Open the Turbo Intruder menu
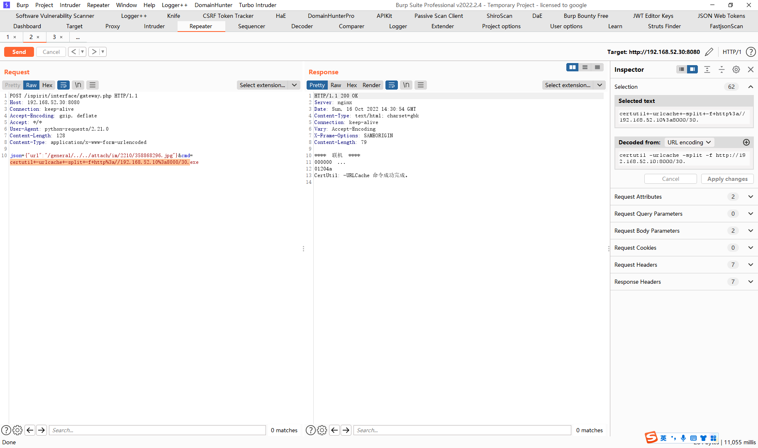Image resolution: width=758 pixels, height=448 pixels. click(x=258, y=5)
